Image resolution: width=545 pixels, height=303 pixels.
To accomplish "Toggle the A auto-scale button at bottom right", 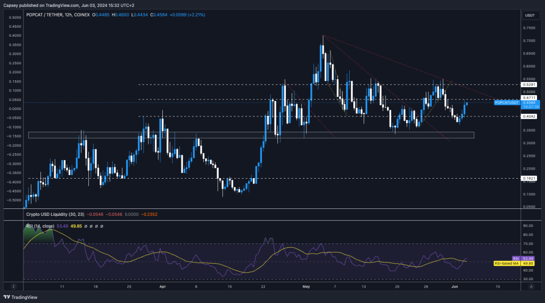I will pos(531,286).
